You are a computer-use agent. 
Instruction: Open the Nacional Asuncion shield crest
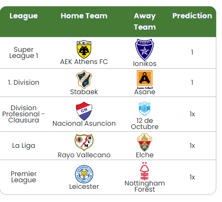pyautogui.click(x=84, y=111)
